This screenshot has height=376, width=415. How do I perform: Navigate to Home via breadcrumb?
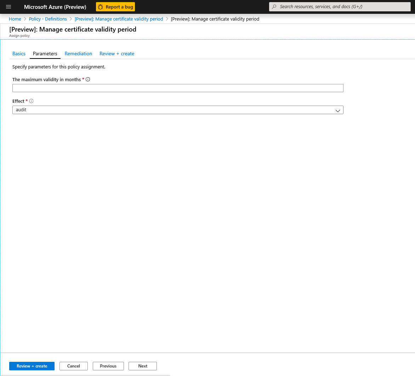click(x=15, y=19)
